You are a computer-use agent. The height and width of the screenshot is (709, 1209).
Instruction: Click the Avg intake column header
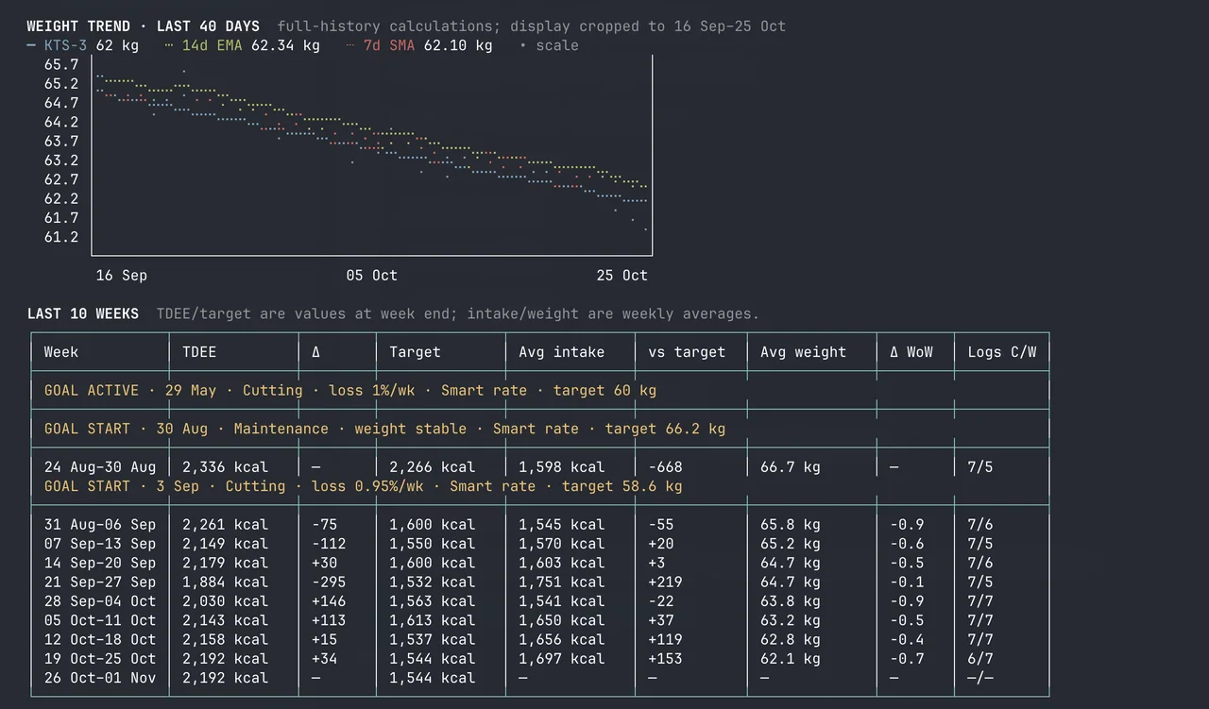562,352
